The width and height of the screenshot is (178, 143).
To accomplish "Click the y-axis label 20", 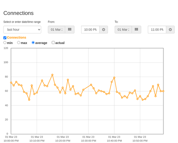I will click(6, 120).
